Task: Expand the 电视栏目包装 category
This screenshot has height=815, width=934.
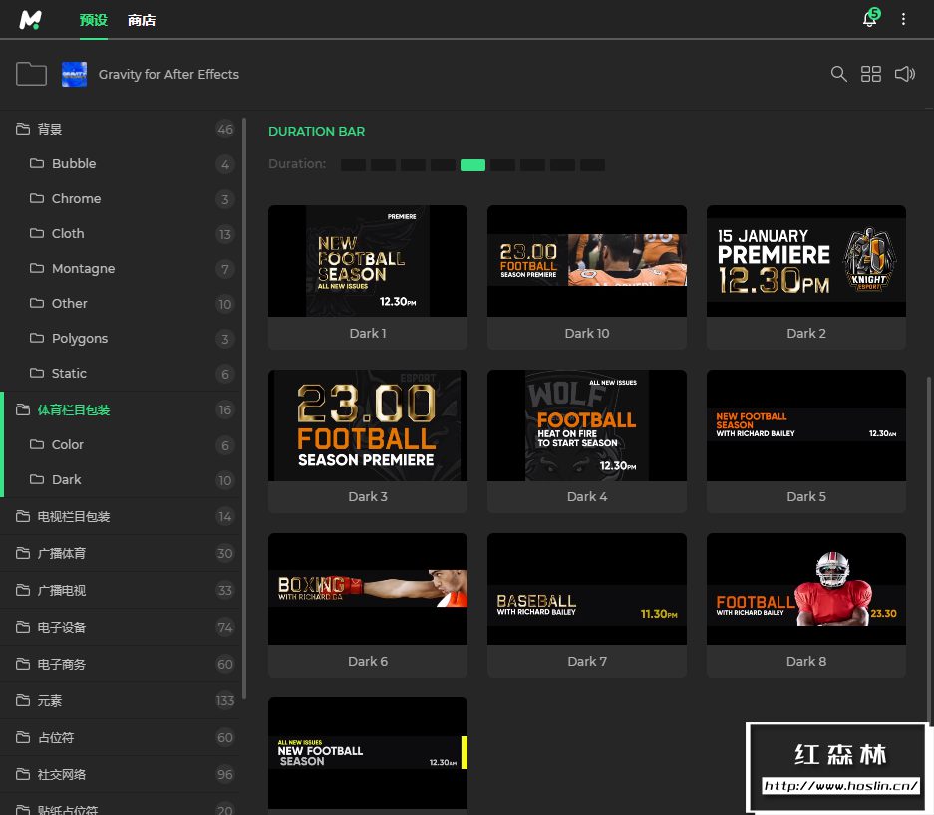Action: [x=121, y=516]
